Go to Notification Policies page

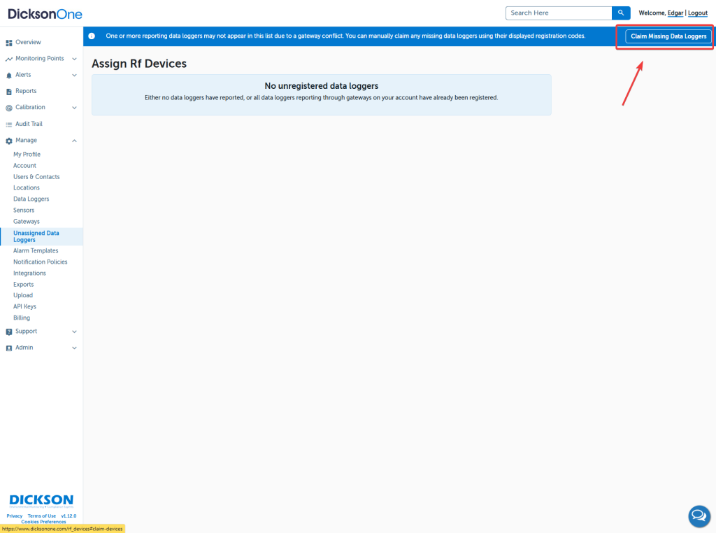41,262
